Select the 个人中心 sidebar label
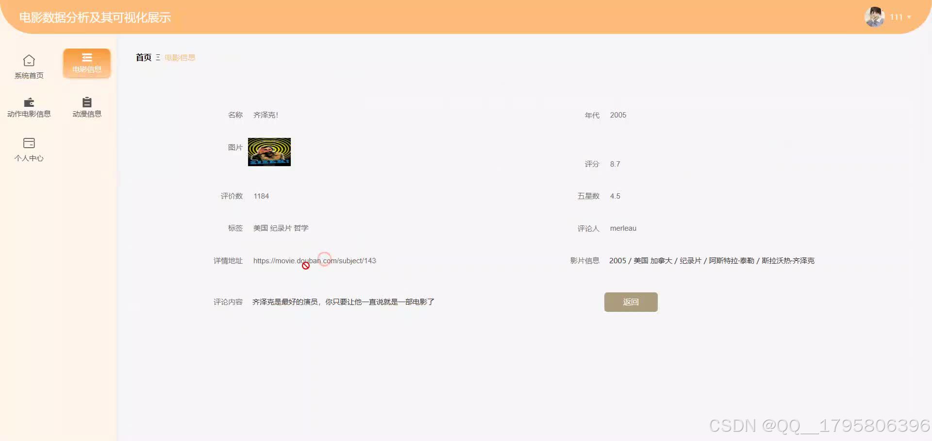This screenshot has width=932, height=441. point(29,158)
